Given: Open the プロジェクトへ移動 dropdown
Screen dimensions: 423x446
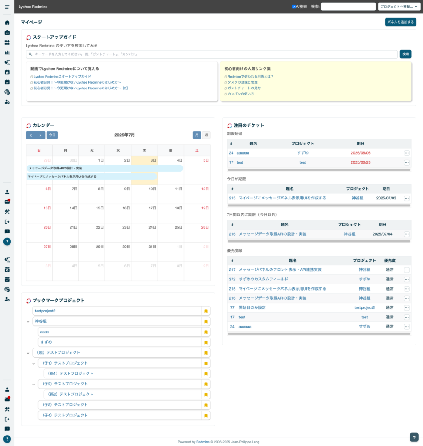Looking at the screenshot, I should coord(399,7).
